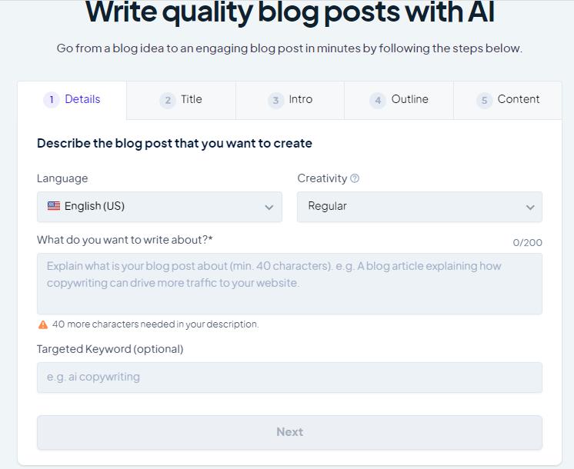Focus the blog description text area
Image resolution: width=574 pixels, height=469 pixels.
click(289, 284)
